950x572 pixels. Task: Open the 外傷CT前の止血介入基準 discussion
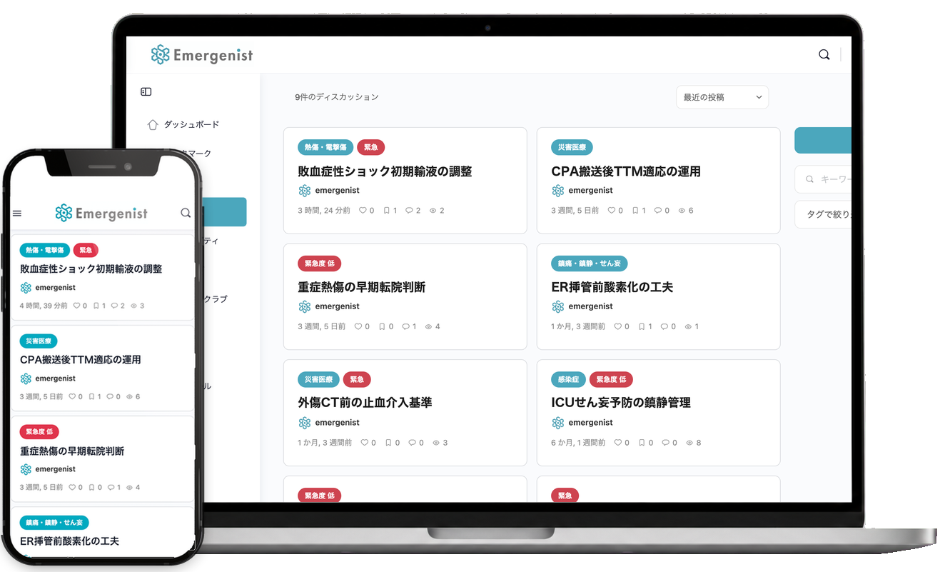[365, 403]
